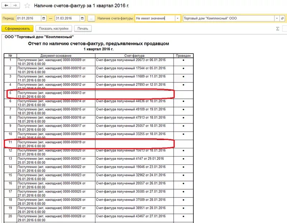Click the 'Документ-основание' column header
Image resolution: width=287 pixels, height=223 pixels.
(56, 56)
